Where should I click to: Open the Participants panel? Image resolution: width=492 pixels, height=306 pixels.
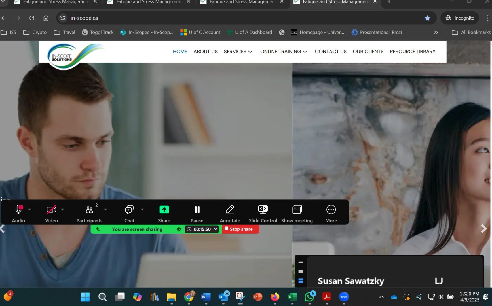tap(89, 210)
